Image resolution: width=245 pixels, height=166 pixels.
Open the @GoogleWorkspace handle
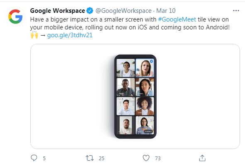tap(124, 11)
